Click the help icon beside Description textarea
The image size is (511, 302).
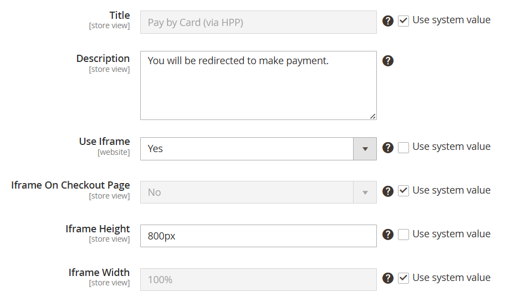[388, 61]
